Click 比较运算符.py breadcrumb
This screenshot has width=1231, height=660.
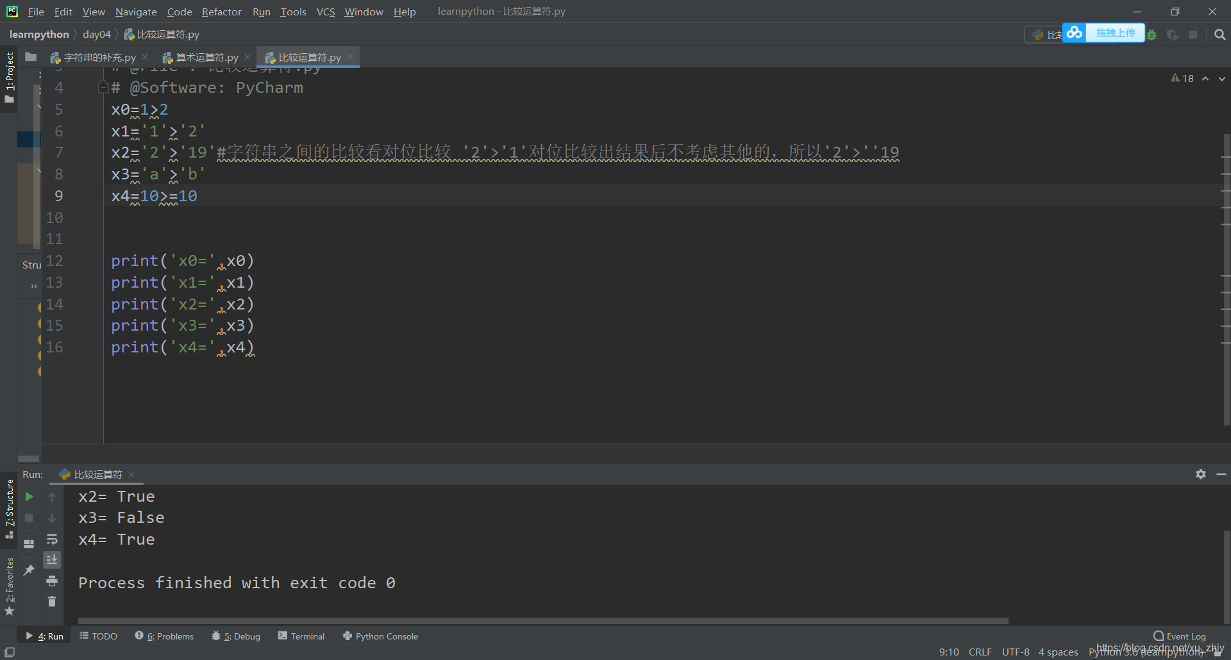click(x=162, y=35)
